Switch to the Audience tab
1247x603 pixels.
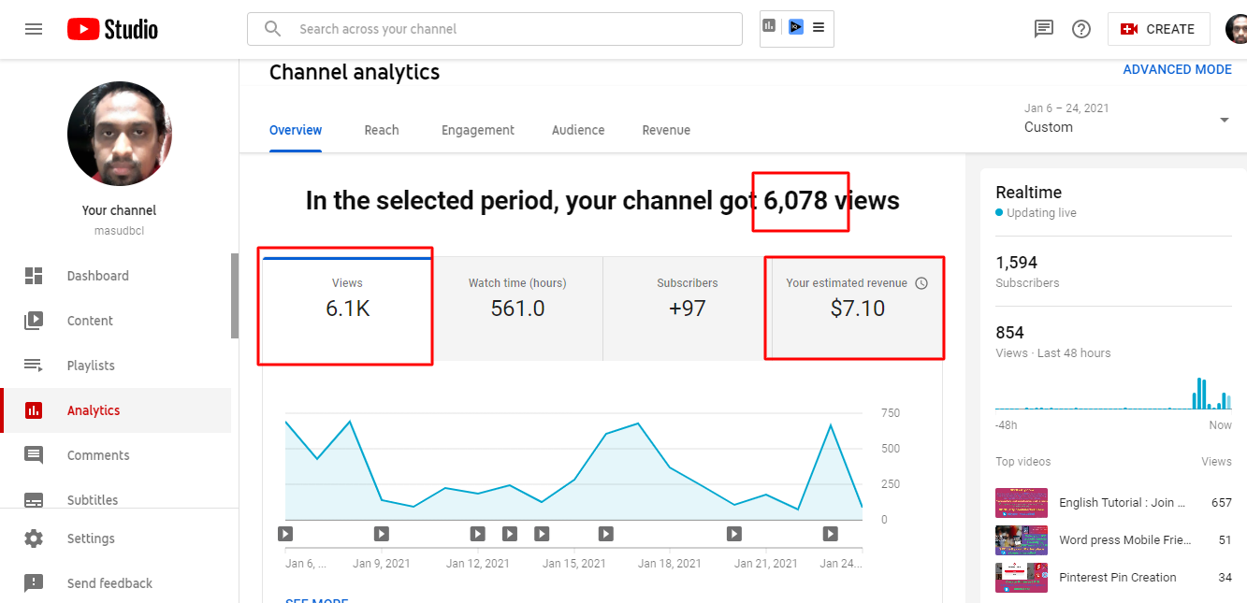pos(578,130)
